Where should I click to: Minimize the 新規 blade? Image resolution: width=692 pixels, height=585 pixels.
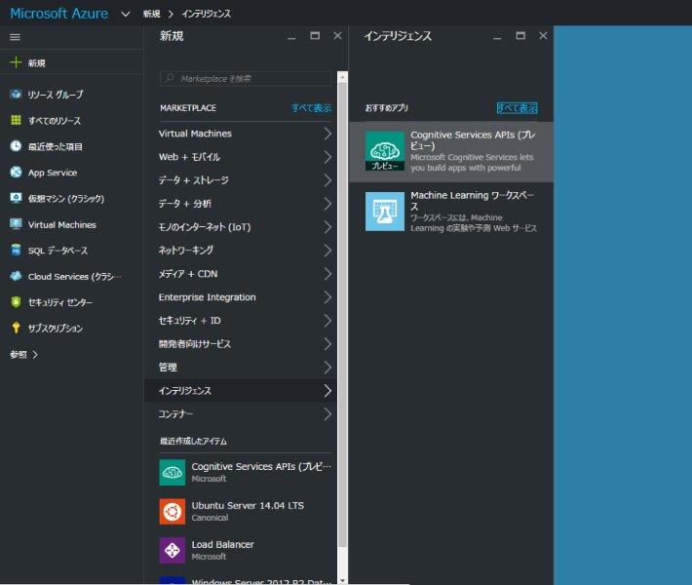pyautogui.click(x=291, y=37)
